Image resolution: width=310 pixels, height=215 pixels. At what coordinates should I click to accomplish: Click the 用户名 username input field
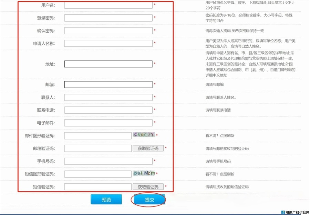pos(108,5)
